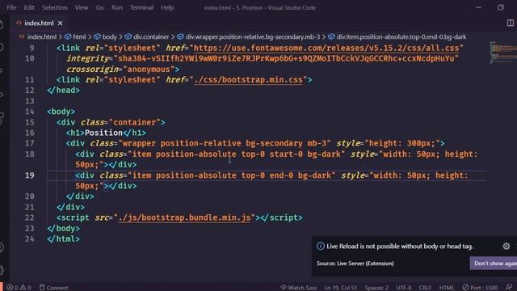Click the Port : 5500 live server item

click(x=480, y=288)
